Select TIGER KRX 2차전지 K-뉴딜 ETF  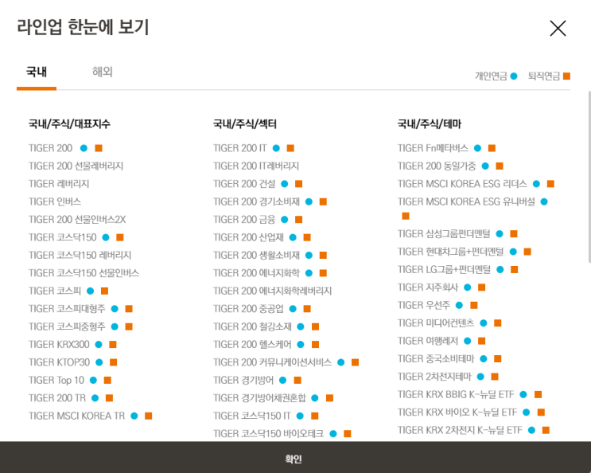(460, 430)
